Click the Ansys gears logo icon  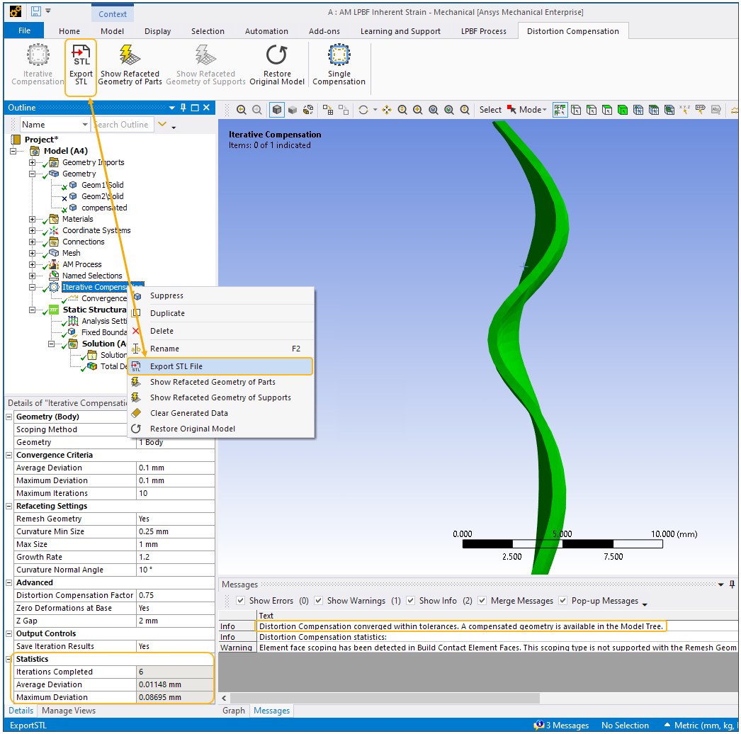[16, 11]
